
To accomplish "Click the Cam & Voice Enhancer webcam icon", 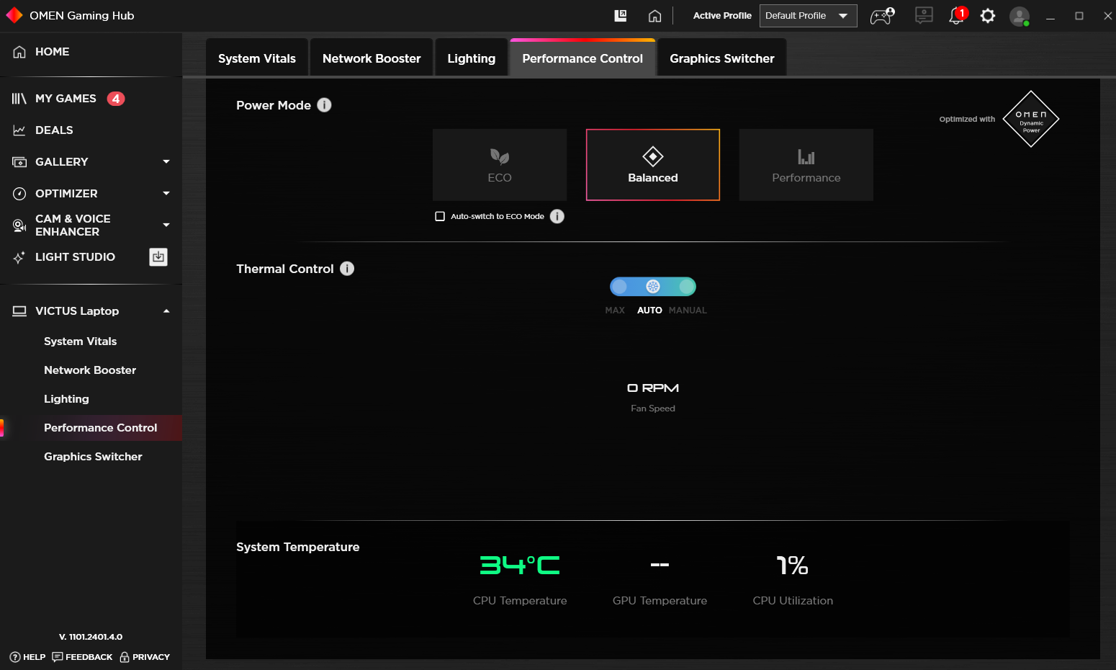I will pos(19,225).
